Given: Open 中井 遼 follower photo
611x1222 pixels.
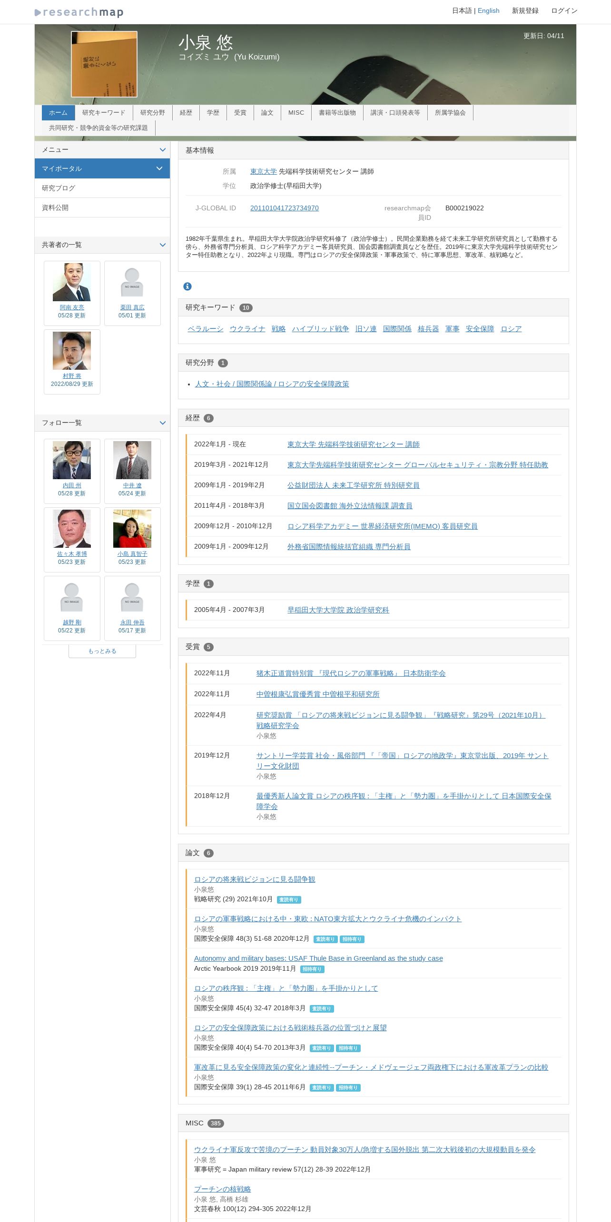Looking at the screenshot, I should (132, 460).
